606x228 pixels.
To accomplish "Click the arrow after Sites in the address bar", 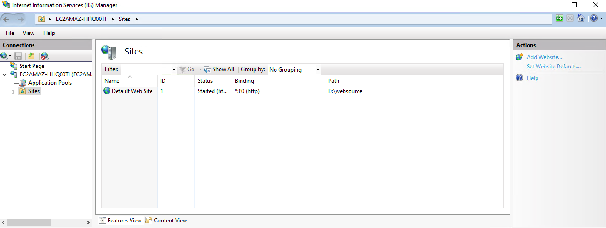I will (137, 19).
